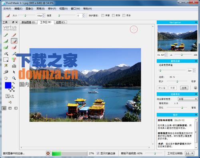Click the large mountain zoom-in icon in Navigator

pyautogui.click(x=196, y=55)
